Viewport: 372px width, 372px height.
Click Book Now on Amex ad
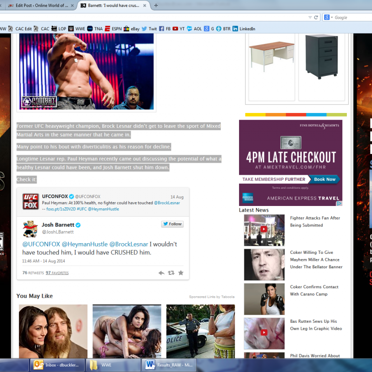pos(324,179)
